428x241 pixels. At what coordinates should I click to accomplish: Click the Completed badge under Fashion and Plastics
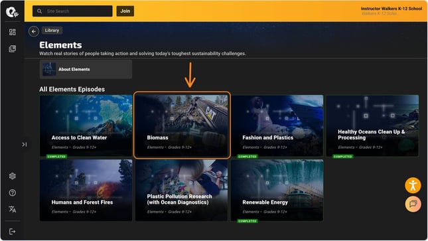pos(248,157)
